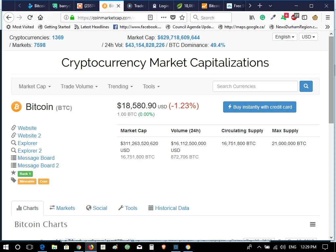The image size is (336, 252).
Task: Click Buy instantly with credit card
Action: click(260, 107)
